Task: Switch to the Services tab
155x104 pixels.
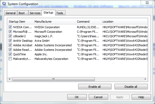Action: (x=35, y=13)
